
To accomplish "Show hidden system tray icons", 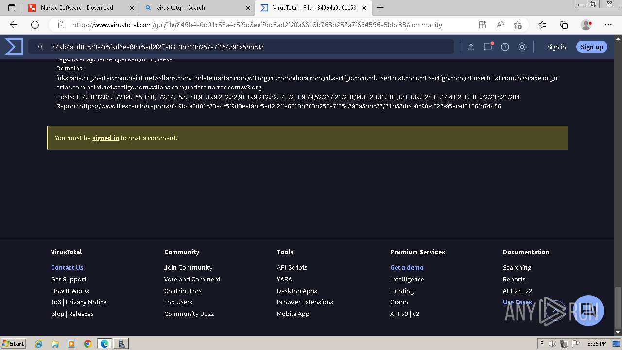I will (x=542, y=344).
